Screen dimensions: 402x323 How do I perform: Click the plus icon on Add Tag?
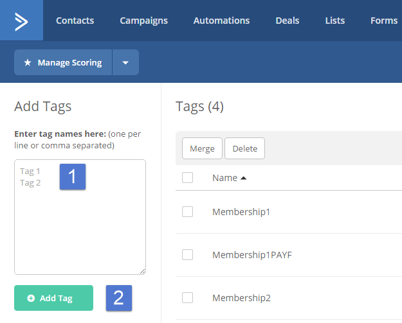point(31,298)
